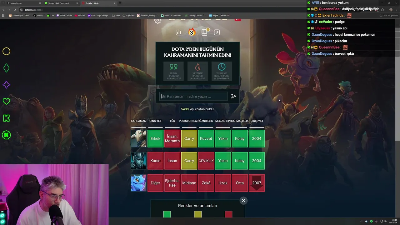The width and height of the screenshot is (400, 225).
Task: Click the Spotify icon in system tray
Action: (x=371, y=221)
